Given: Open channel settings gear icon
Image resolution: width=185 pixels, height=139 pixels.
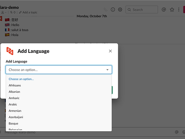Looking at the screenshot, I should [x=120, y=10].
